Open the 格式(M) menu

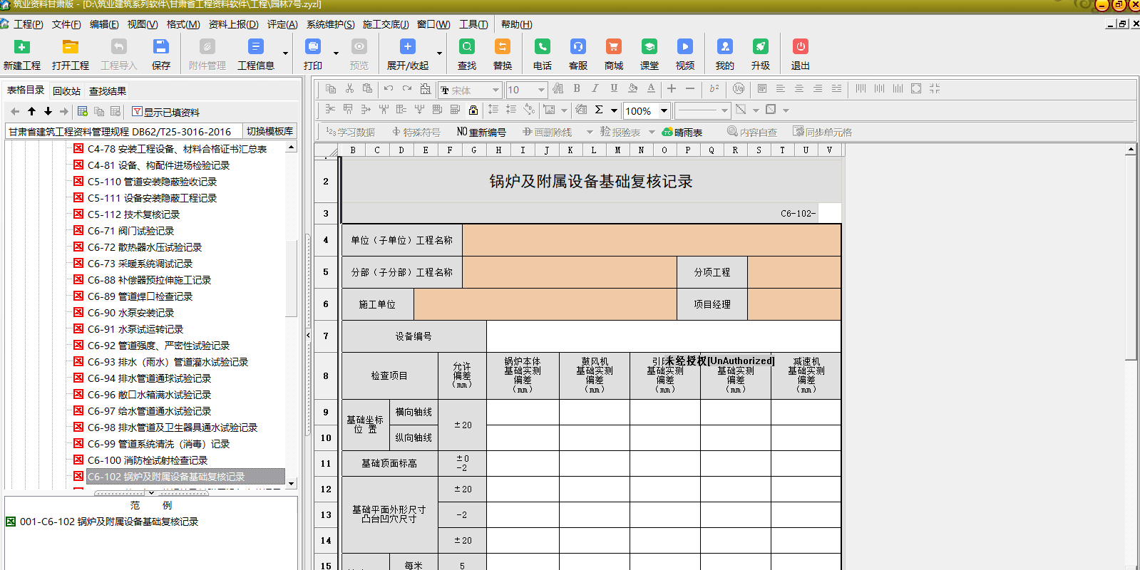click(183, 24)
